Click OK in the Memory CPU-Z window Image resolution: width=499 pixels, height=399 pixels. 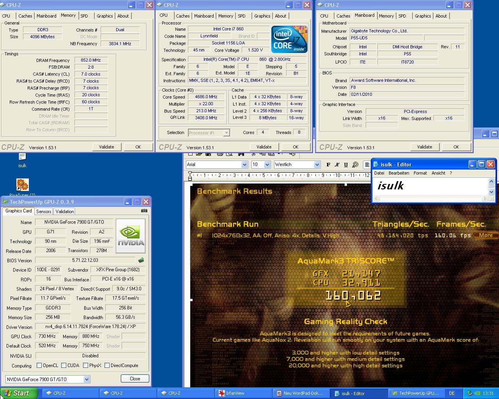click(138, 147)
